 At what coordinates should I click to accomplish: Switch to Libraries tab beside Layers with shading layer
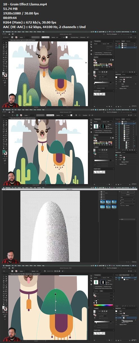128,41
